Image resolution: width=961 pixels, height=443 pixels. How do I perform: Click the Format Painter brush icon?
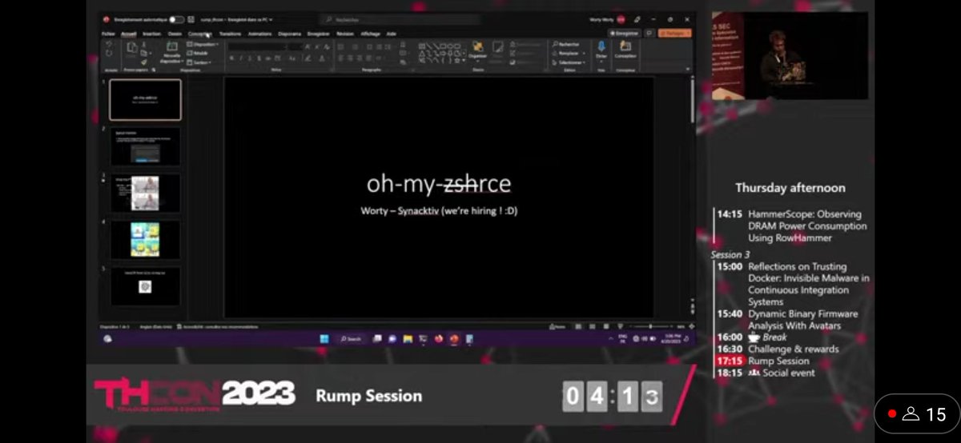(143, 62)
